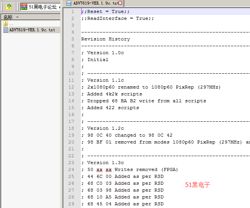This screenshot has height=208, width=250.
Task: Click the line ';;ReadInterface = True;;'
Action: click(117, 18)
